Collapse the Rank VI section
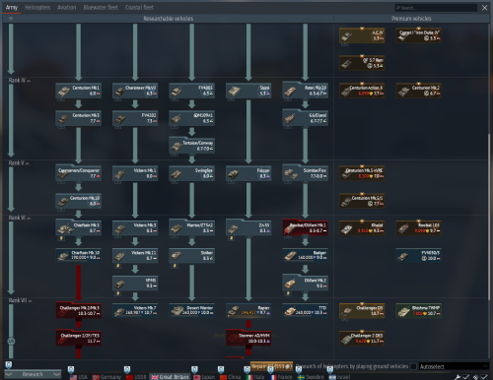 (x=20, y=218)
